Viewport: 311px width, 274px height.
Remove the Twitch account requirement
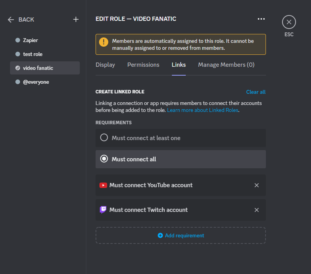tap(257, 210)
